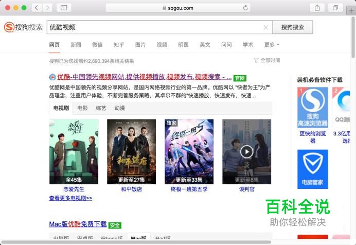Click the 搜狗高速浏览器 app icon
The image size is (356, 245).
pyautogui.click(x=313, y=108)
